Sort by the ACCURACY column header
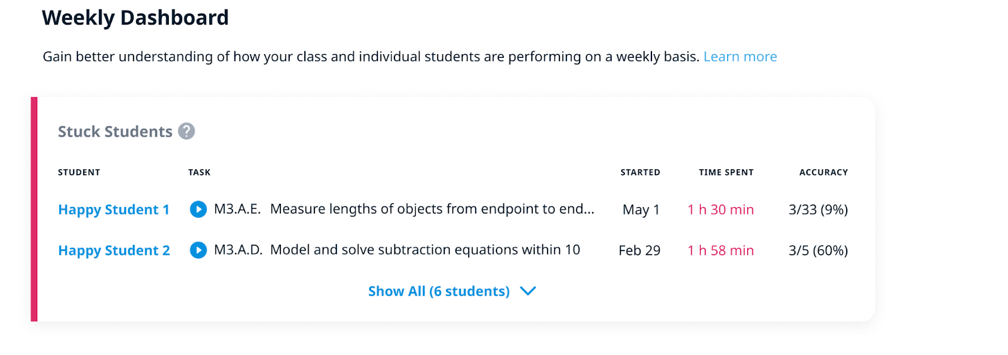Screen dimensions: 1008x355 (823, 172)
